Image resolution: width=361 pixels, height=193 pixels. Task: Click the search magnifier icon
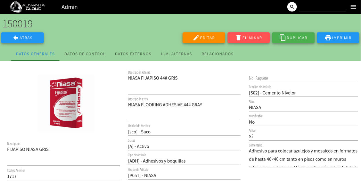[x=292, y=7]
